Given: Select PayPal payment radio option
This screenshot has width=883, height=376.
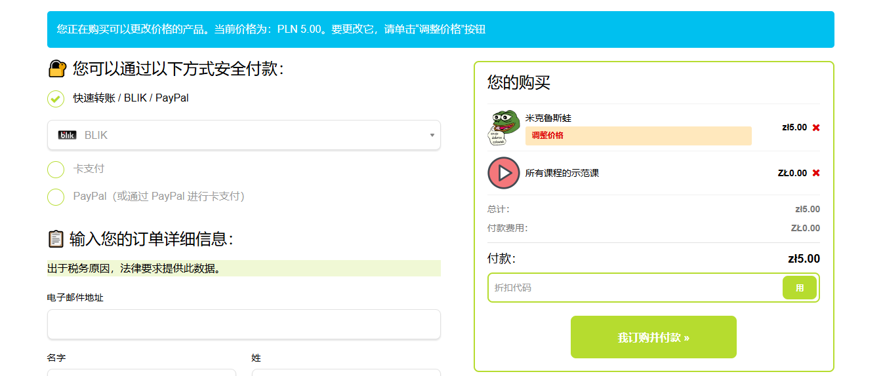Looking at the screenshot, I should point(56,197).
